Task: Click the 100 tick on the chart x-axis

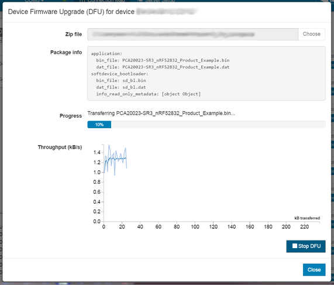Action: pyautogui.click(x=195, y=227)
